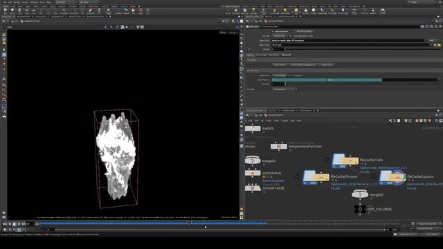Select the Platonic Solids shelf tool
Screen dimensions: 443x249
[108, 11]
